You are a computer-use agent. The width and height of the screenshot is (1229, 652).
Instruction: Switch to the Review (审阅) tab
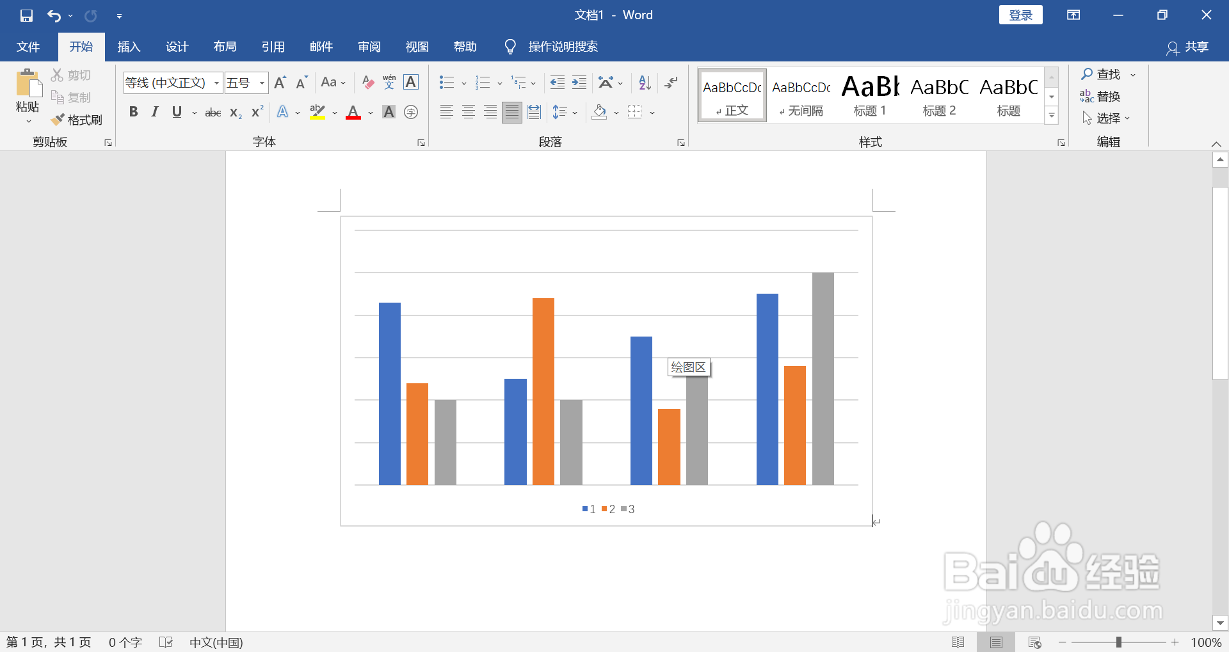tap(369, 47)
